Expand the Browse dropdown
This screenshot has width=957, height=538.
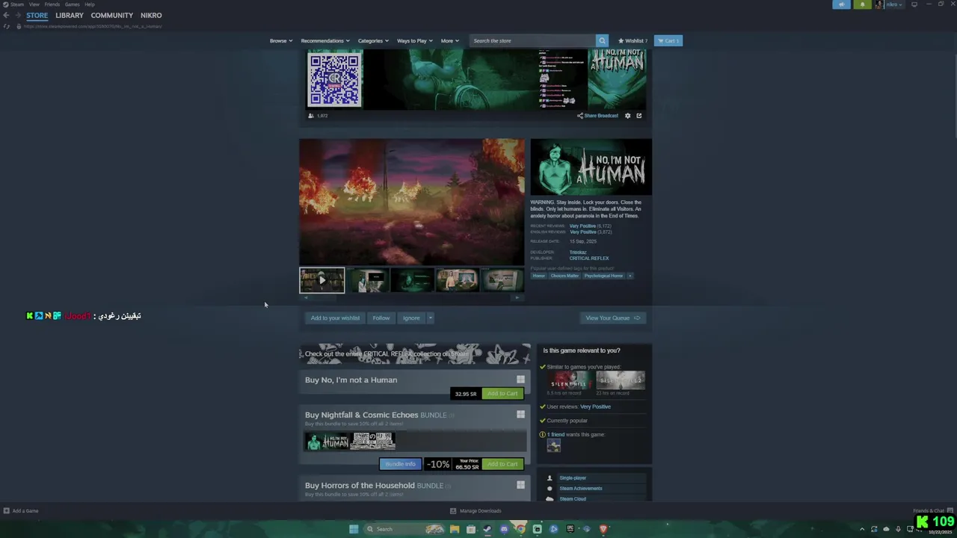[280, 40]
